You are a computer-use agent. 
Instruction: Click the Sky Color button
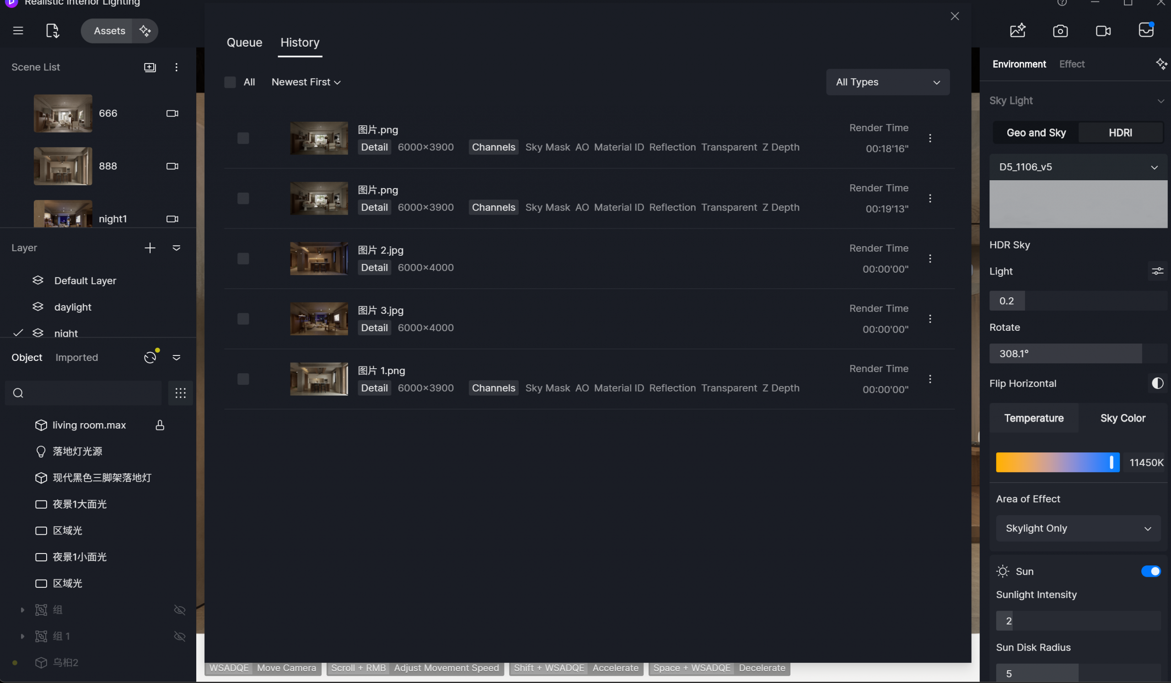(x=1122, y=418)
